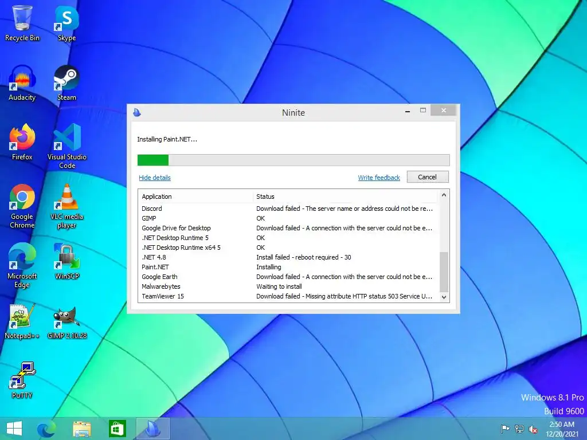
Task: Select the Discord row
Action: click(288, 209)
